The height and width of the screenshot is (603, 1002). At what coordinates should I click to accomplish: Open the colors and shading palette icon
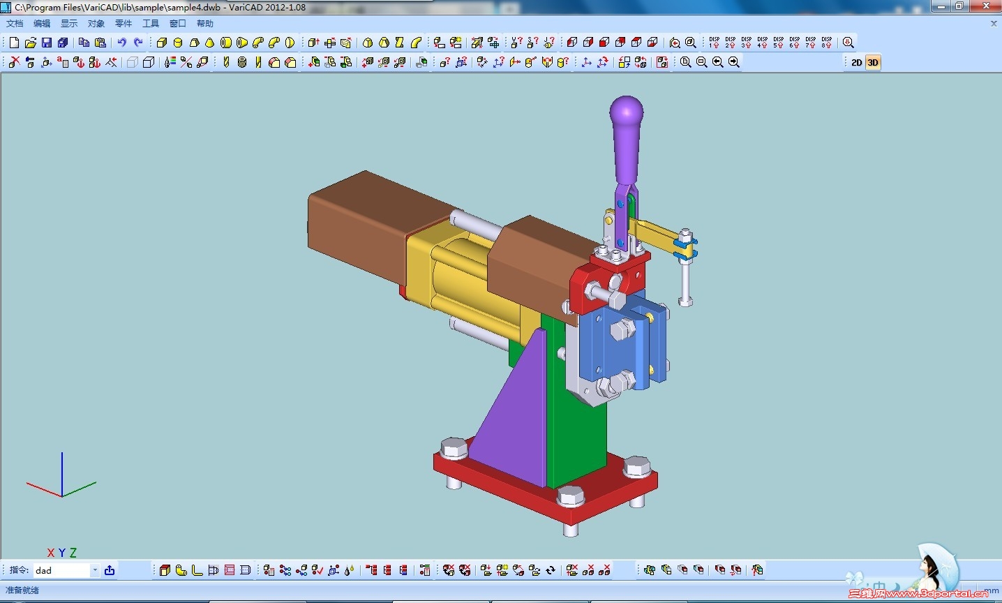[x=170, y=62]
